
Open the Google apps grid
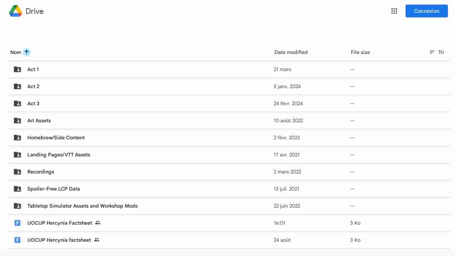coord(394,11)
